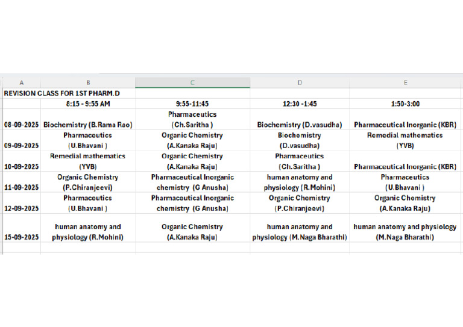Image resolution: width=463 pixels, height=327 pixels.
Task: Select Organic Chemistry (A.Kanaka Raju) in 09-09-2025 row
Action: tap(192, 140)
